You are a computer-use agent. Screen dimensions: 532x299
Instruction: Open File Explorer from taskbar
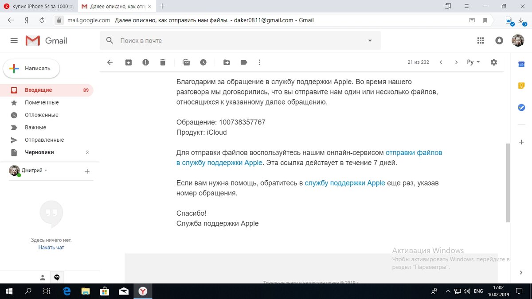point(86,291)
